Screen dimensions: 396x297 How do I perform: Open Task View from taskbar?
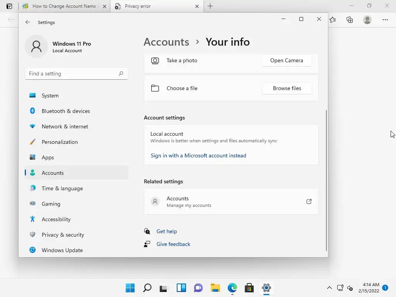164,288
